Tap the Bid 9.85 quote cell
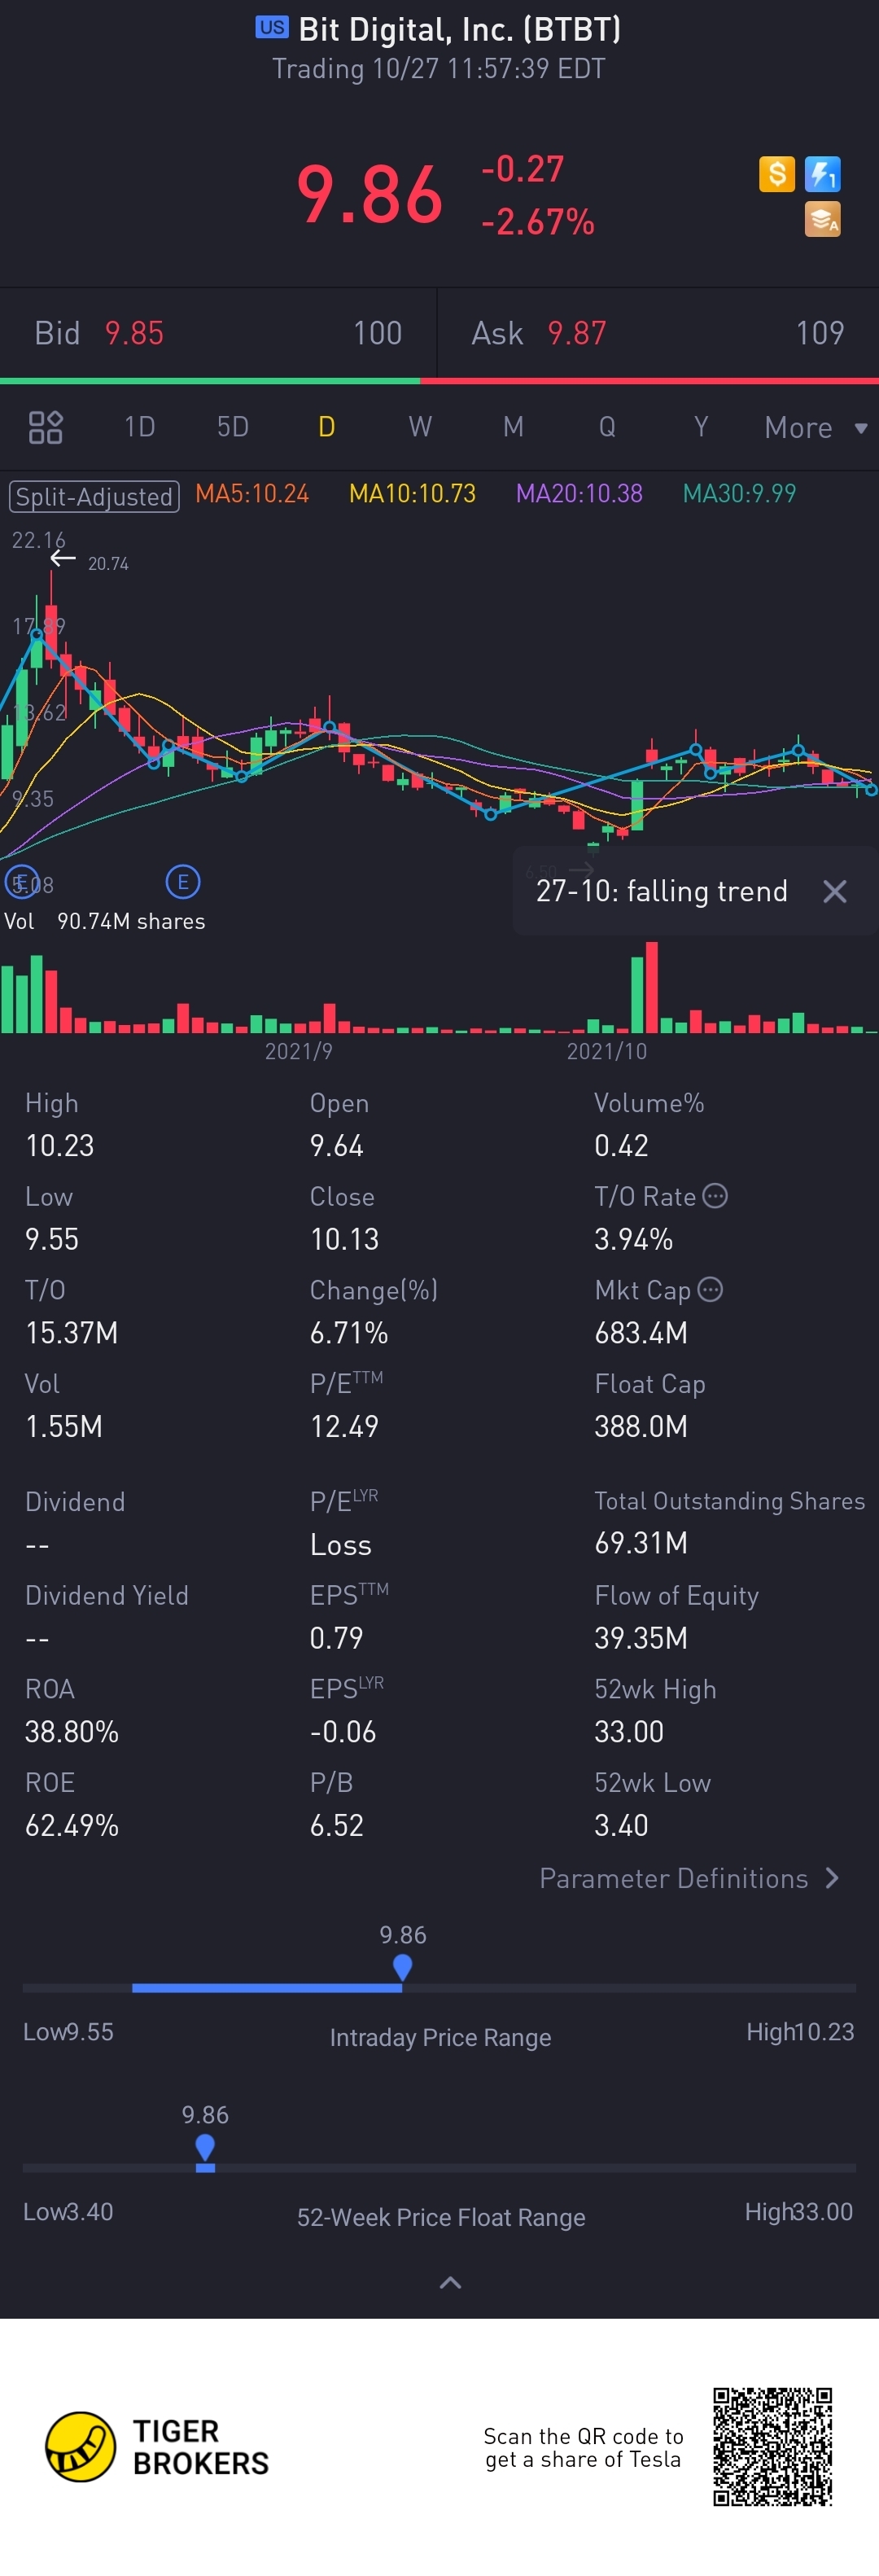Viewport: 879px width, 2576px height. pyautogui.click(x=218, y=333)
